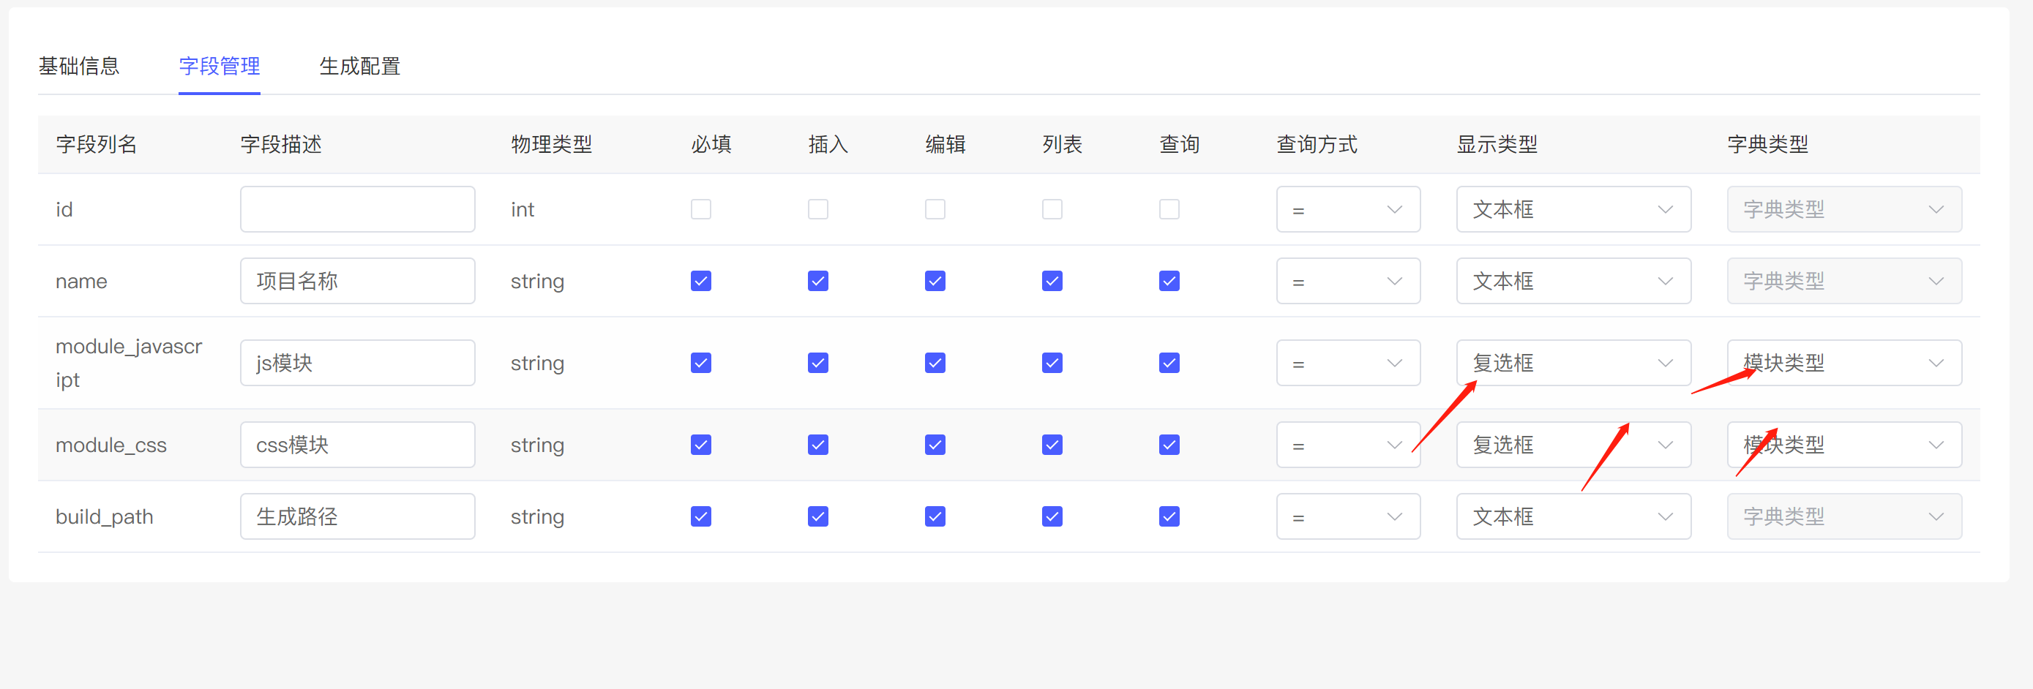Uncheck 必填 for build_path row
The height and width of the screenshot is (689, 2033).
click(701, 516)
